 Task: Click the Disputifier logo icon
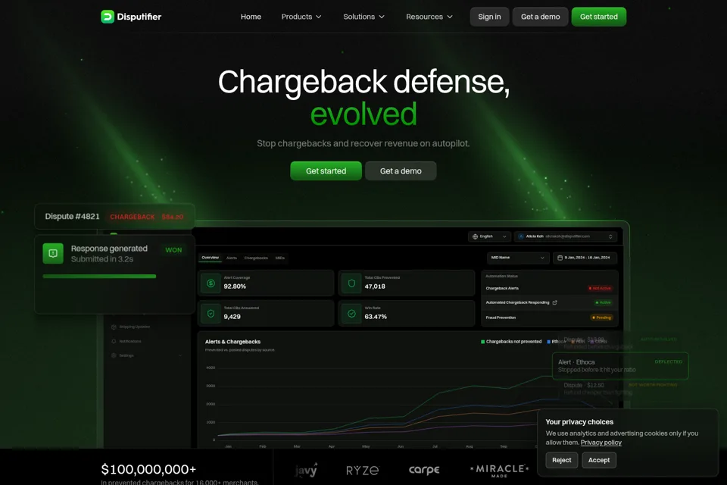[x=108, y=17]
